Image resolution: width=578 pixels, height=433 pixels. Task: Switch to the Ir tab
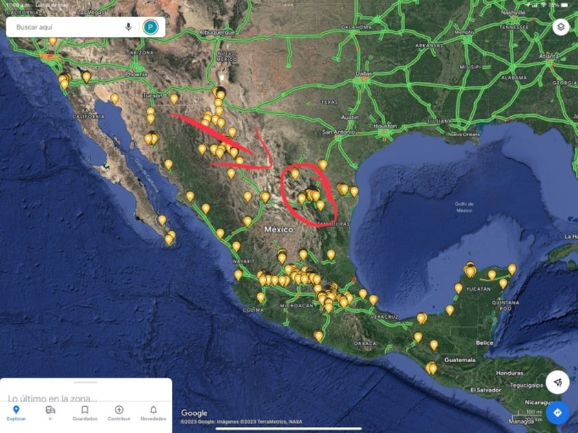coord(50,413)
